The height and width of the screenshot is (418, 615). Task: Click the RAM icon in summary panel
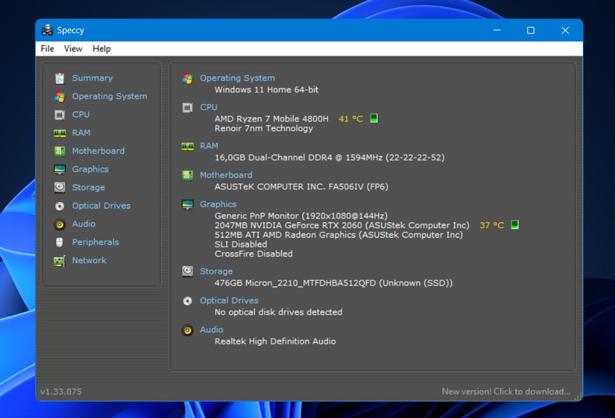click(x=188, y=146)
